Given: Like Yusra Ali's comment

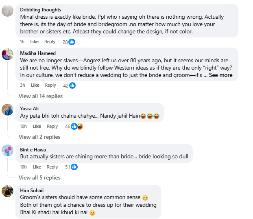Looking at the screenshot, I should click(37, 127).
